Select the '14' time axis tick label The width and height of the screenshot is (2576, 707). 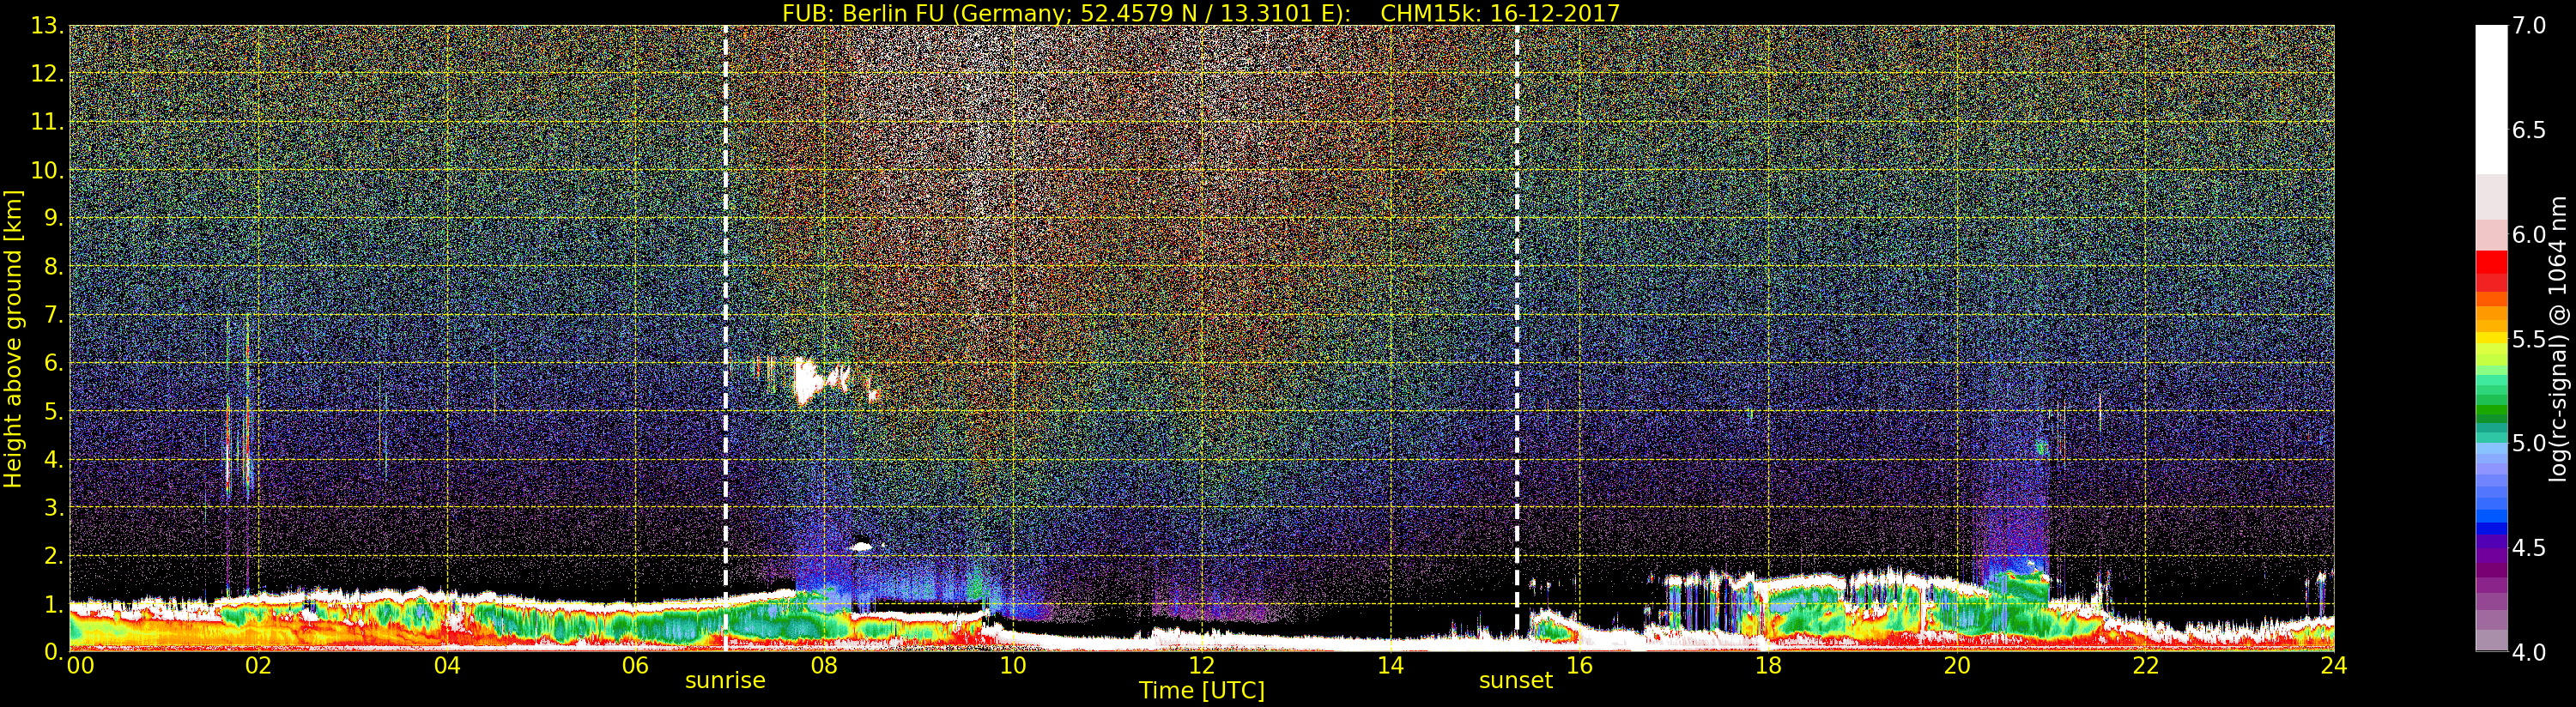(1390, 666)
